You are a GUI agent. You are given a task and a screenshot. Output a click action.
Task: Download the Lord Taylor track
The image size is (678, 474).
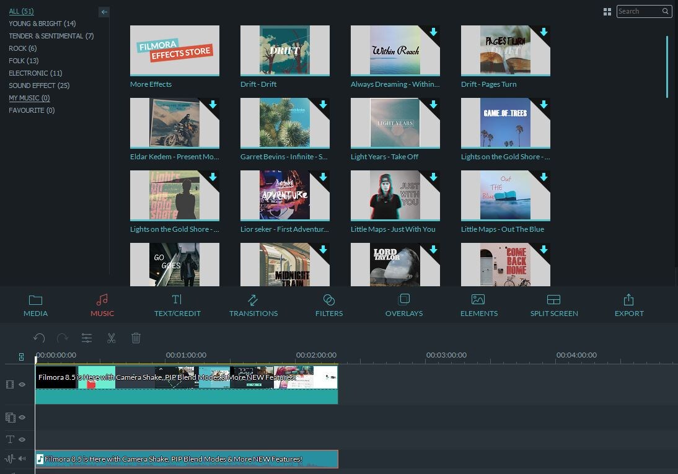[x=433, y=250]
